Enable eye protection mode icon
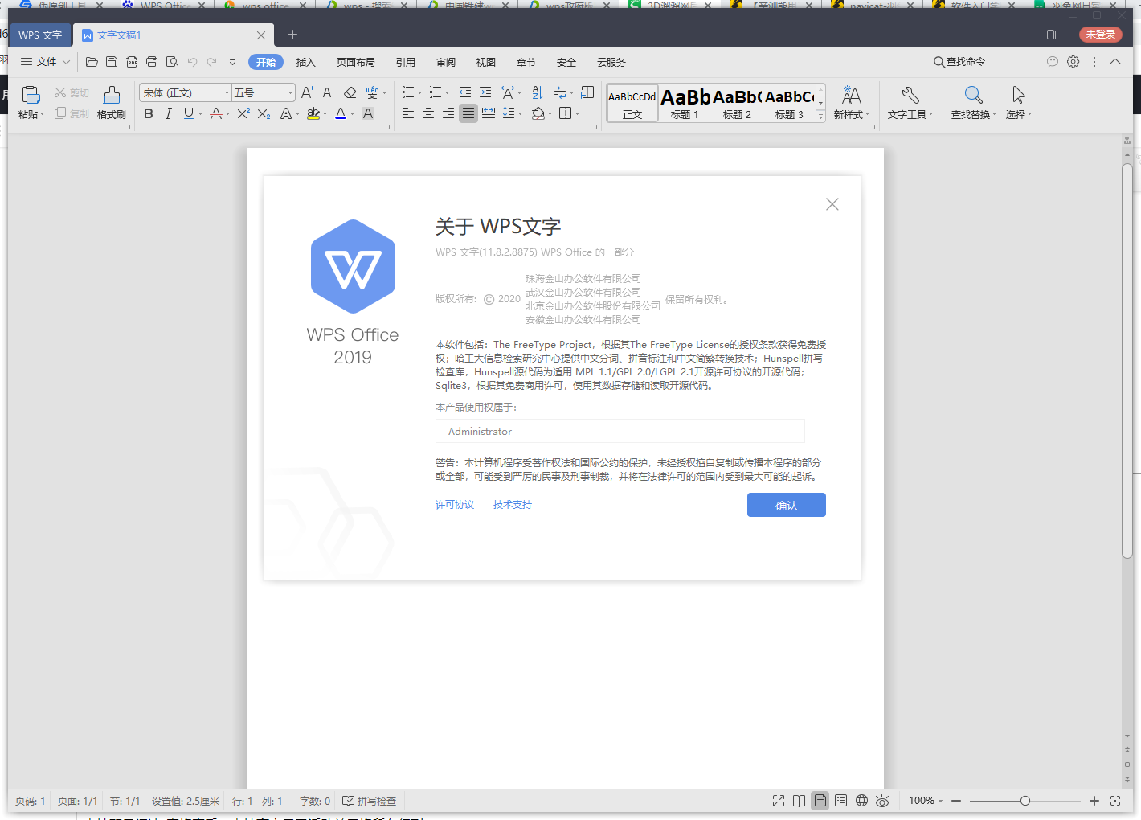Image resolution: width=1141 pixels, height=820 pixels. coord(882,801)
